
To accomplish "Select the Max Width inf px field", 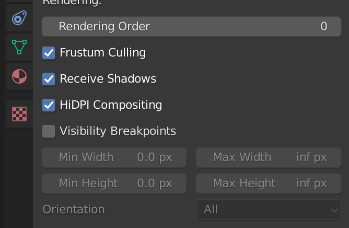I will (269, 157).
